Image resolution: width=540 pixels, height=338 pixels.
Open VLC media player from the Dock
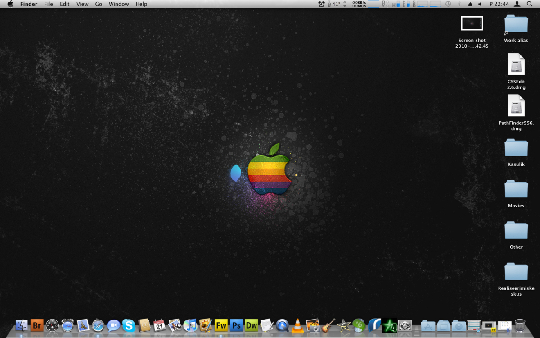click(297, 325)
